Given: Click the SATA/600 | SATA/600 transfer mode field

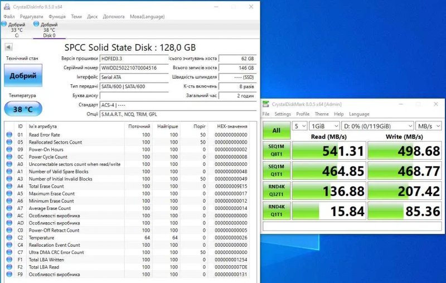Looking at the screenshot, I should pyautogui.click(x=134, y=87).
